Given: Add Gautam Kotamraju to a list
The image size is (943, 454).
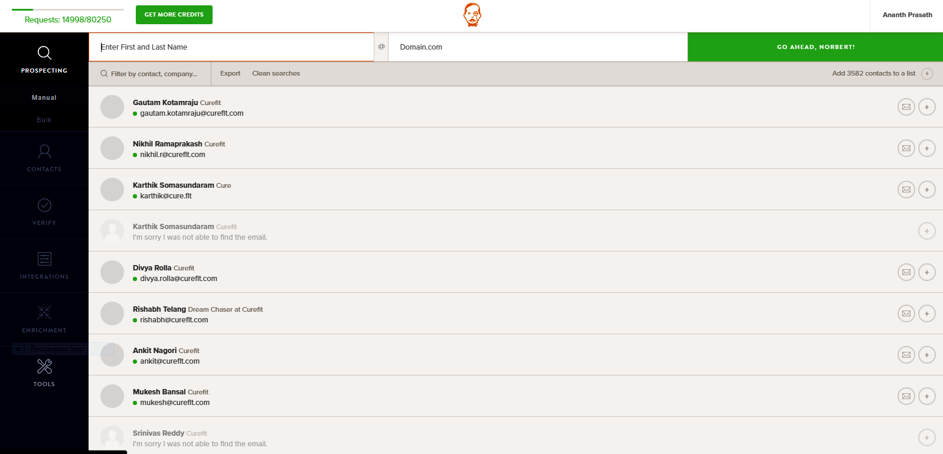Looking at the screenshot, I should (927, 107).
